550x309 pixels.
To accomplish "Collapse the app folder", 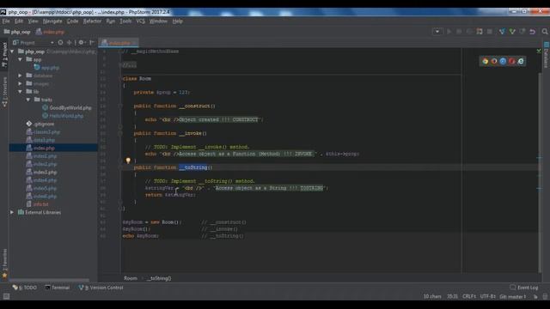I will tap(20, 59).
